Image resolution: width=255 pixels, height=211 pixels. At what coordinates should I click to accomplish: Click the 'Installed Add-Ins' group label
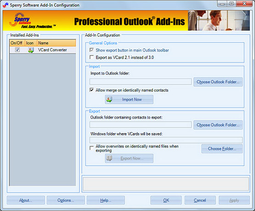24,35
